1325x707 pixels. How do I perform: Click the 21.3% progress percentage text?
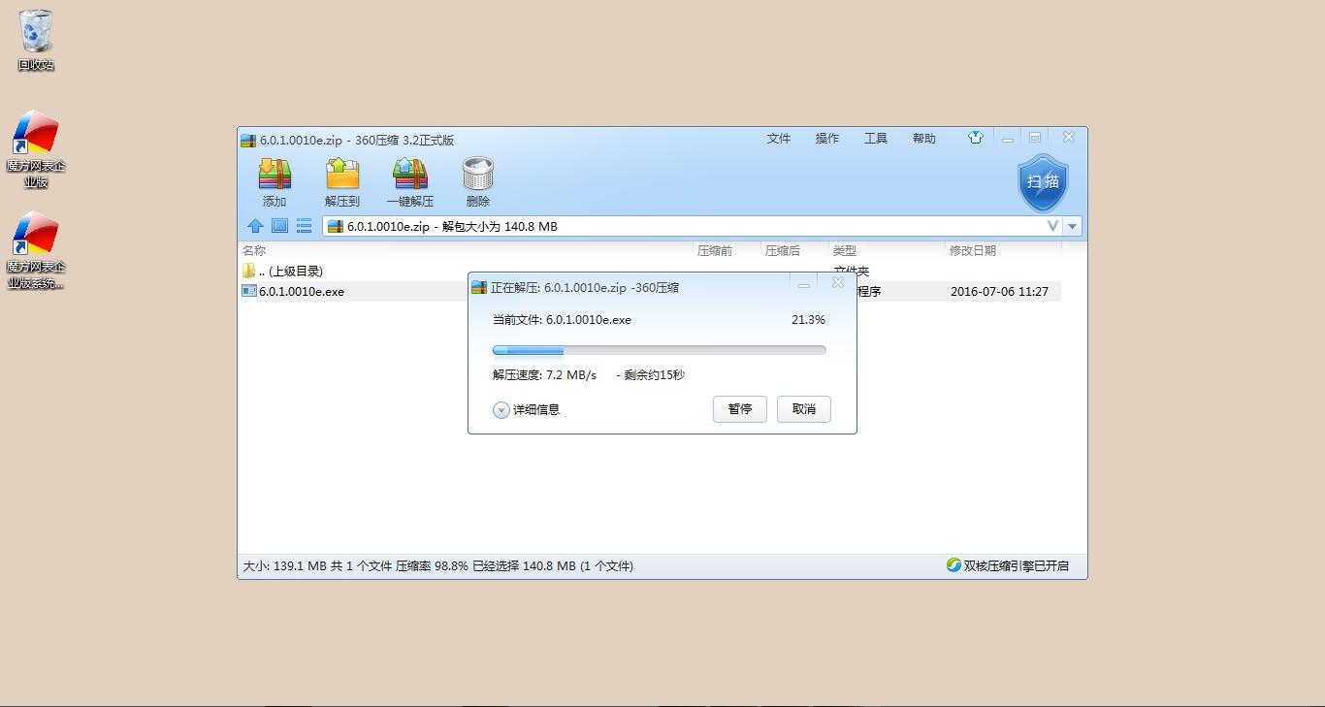click(x=808, y=320)
